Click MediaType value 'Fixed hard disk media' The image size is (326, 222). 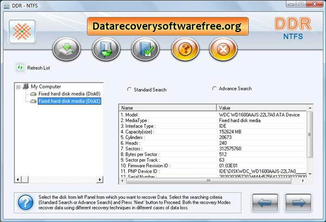pyautogui.click(x=240, y=120)
